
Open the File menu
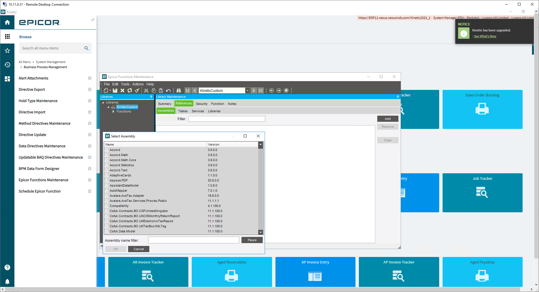[107, 84]
